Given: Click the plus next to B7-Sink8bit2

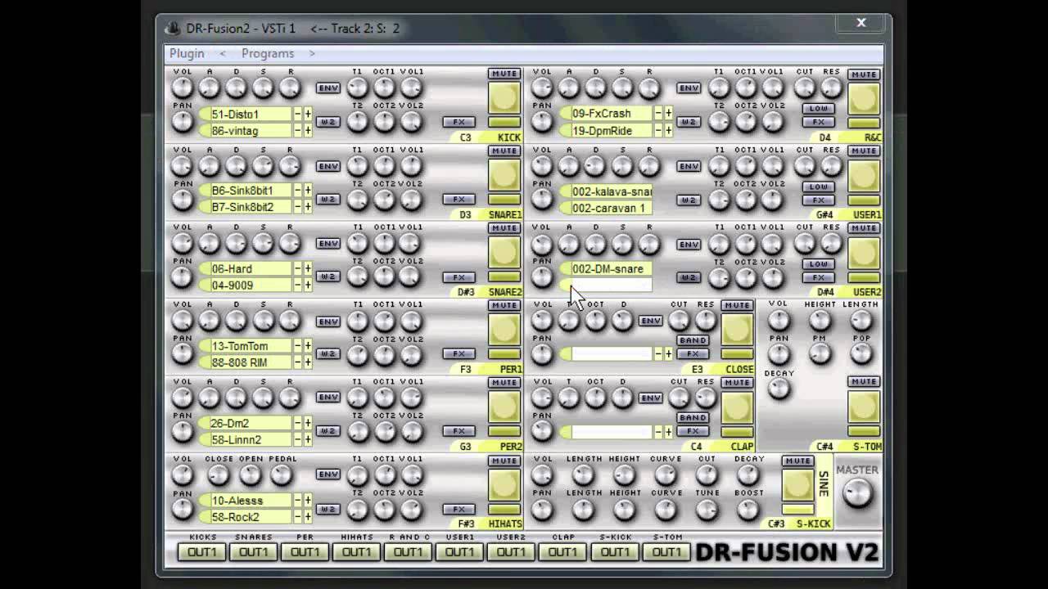Looking at the screenshot, I should tap(308, 207).
